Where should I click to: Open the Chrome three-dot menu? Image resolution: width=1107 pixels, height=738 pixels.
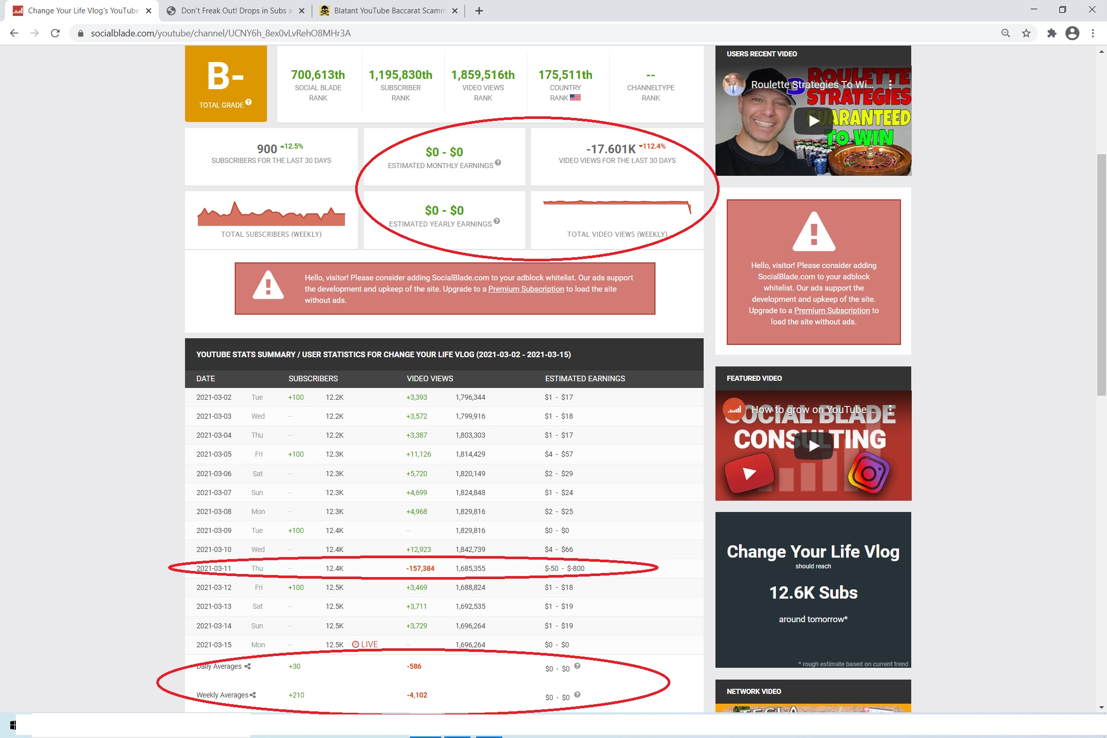pyautogui.click(x=1093, y=33)
